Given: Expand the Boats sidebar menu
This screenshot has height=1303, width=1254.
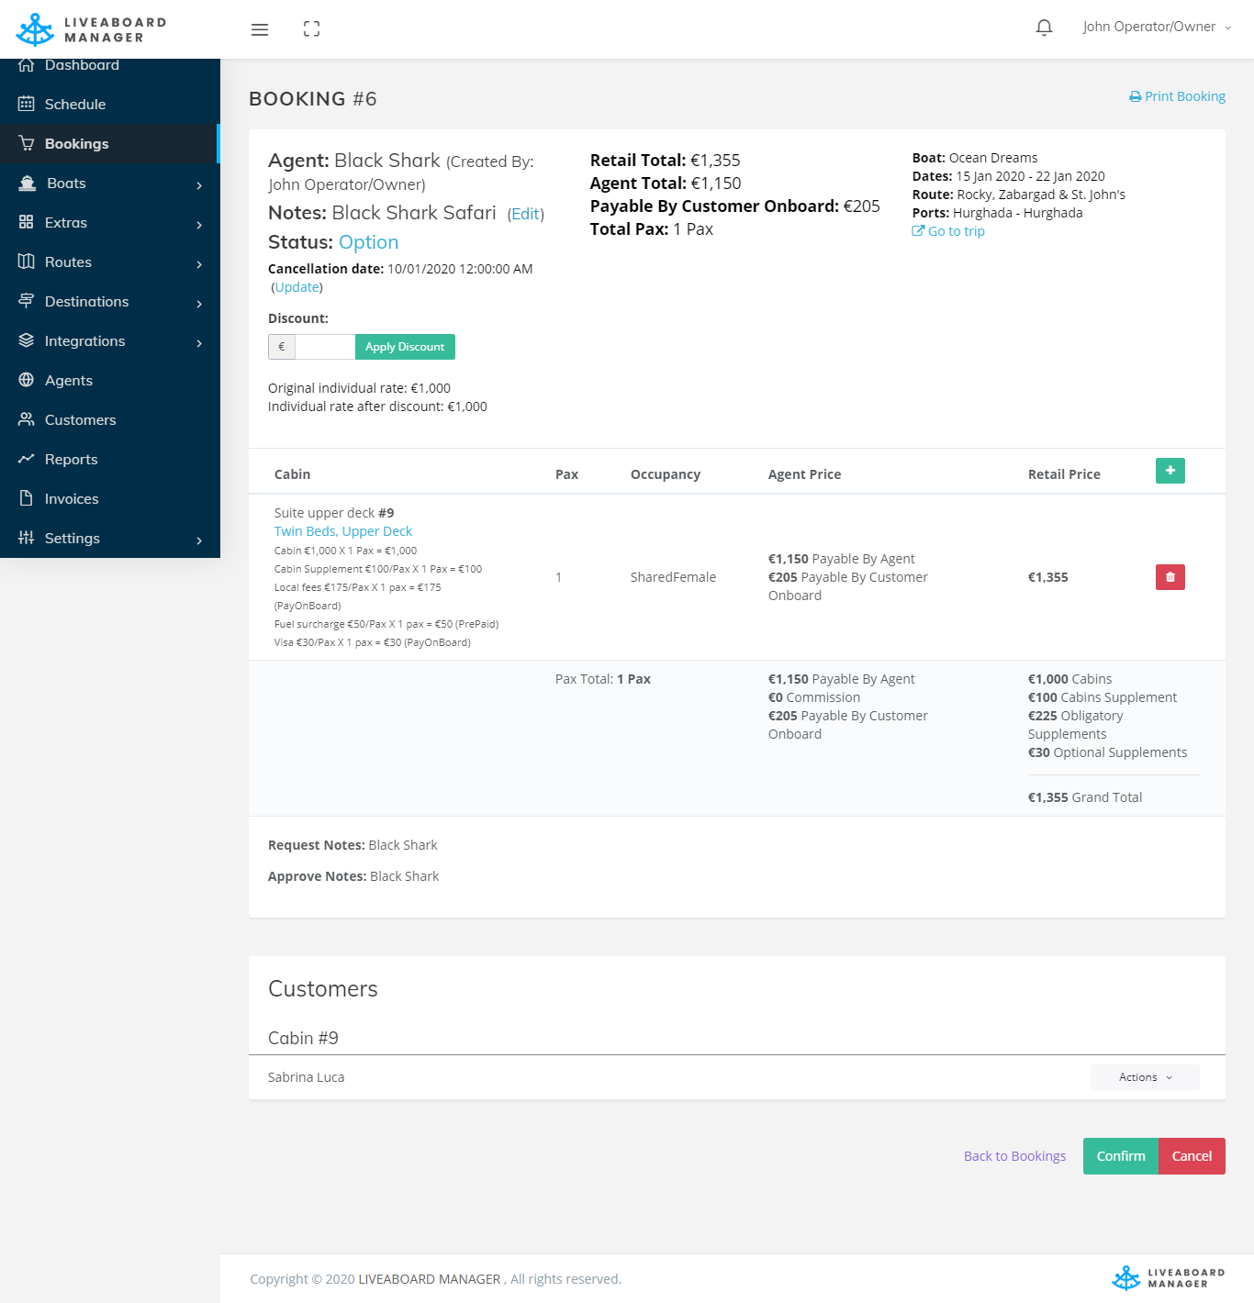Looking at the screenshot, I should coord(110,184).
